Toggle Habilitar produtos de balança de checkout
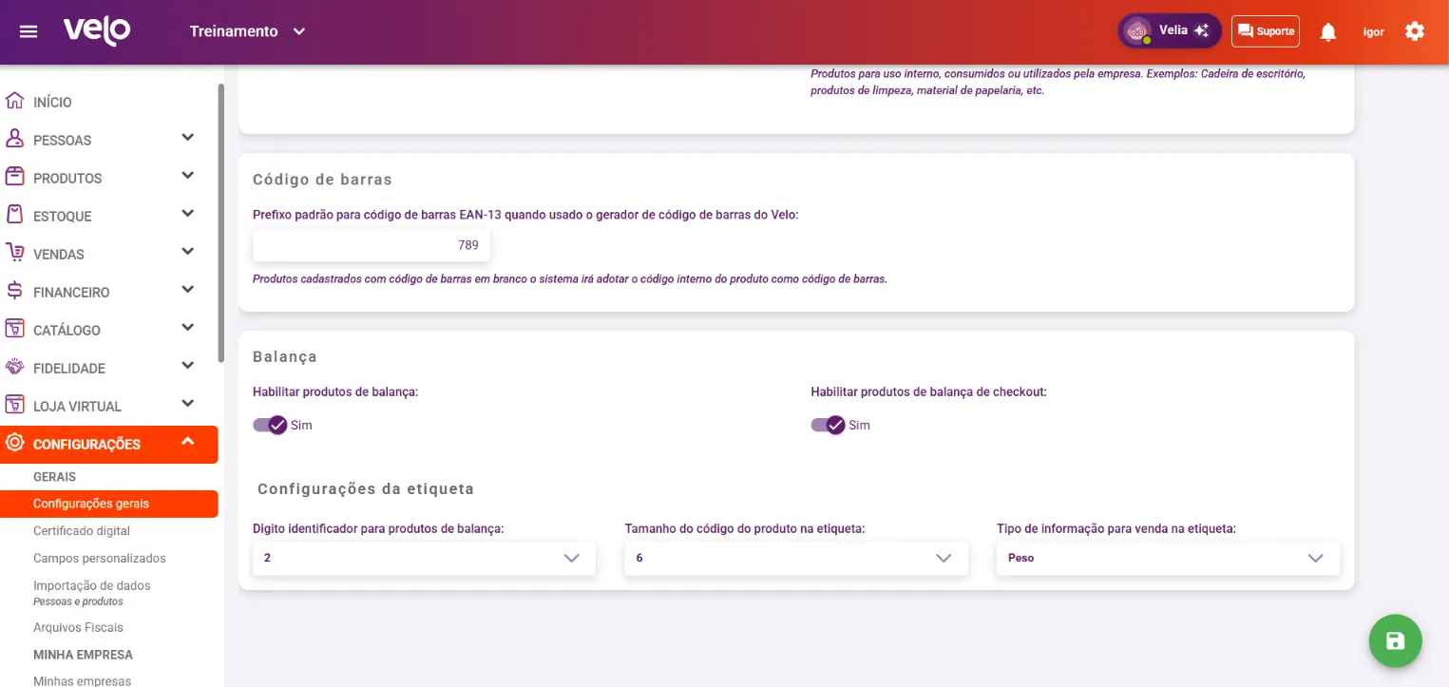 (x=828, y=425)
